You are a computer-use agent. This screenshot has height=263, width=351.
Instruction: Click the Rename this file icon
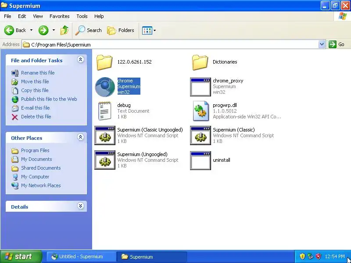15,73
